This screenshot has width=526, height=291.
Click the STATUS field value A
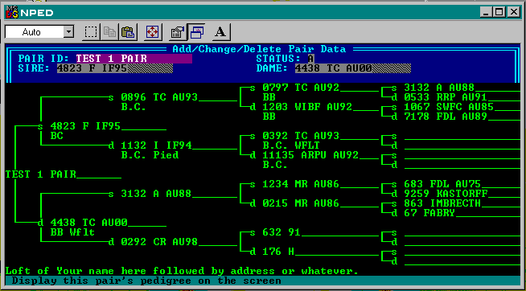[310, 59]
